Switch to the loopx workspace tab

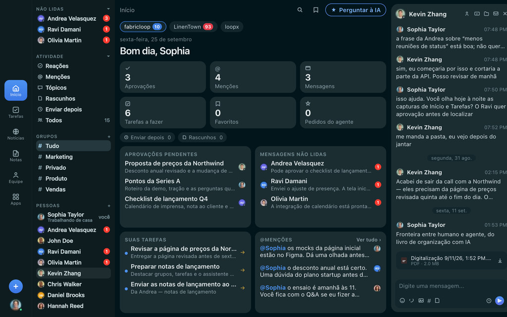232,27
